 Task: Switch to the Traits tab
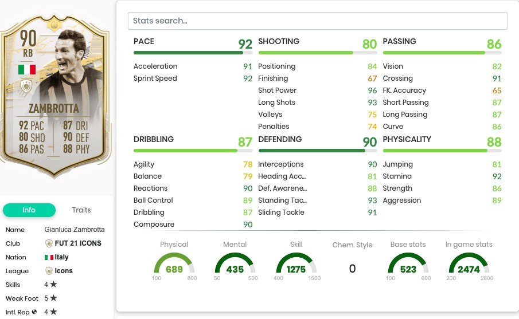[81, 210]
